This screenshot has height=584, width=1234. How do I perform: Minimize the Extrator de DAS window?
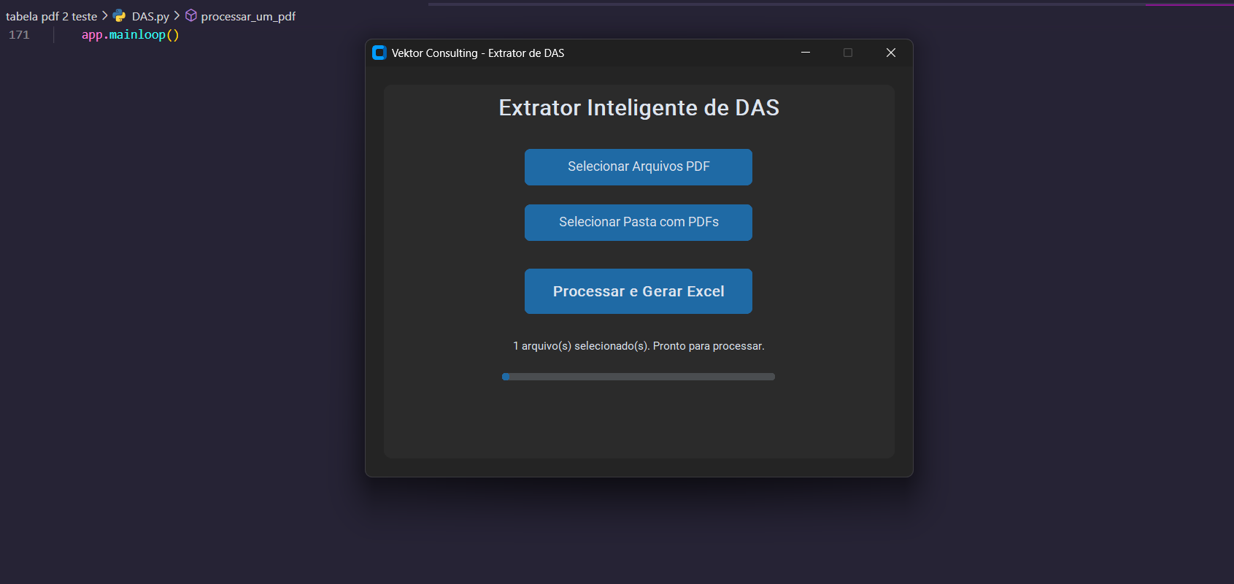tap(806, 53)
